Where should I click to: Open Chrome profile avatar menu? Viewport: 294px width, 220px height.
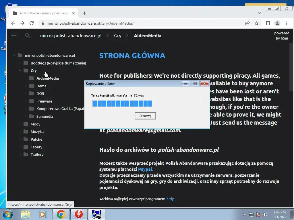(x=277, y=23)
